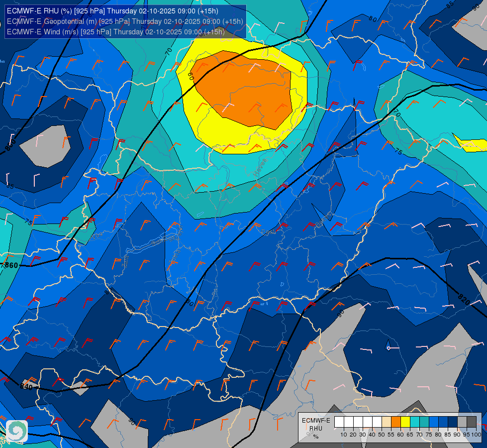Viewport: 487px width, 448px height.
Task: Pick the white legend swatch between 10 and 20
Action: pos(349,422)
